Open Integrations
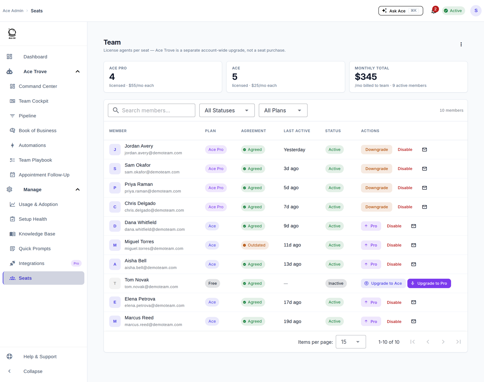Image resolution: width=484 pixels, height=382 pixels. pyautogui.click(x=43, y=263)
